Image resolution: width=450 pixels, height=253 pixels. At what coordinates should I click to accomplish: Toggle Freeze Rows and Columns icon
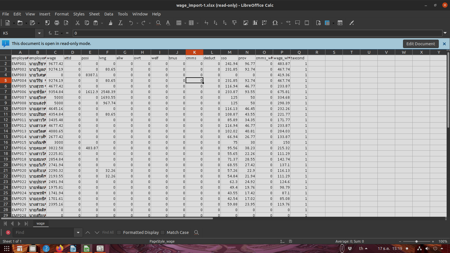(327, 23)
